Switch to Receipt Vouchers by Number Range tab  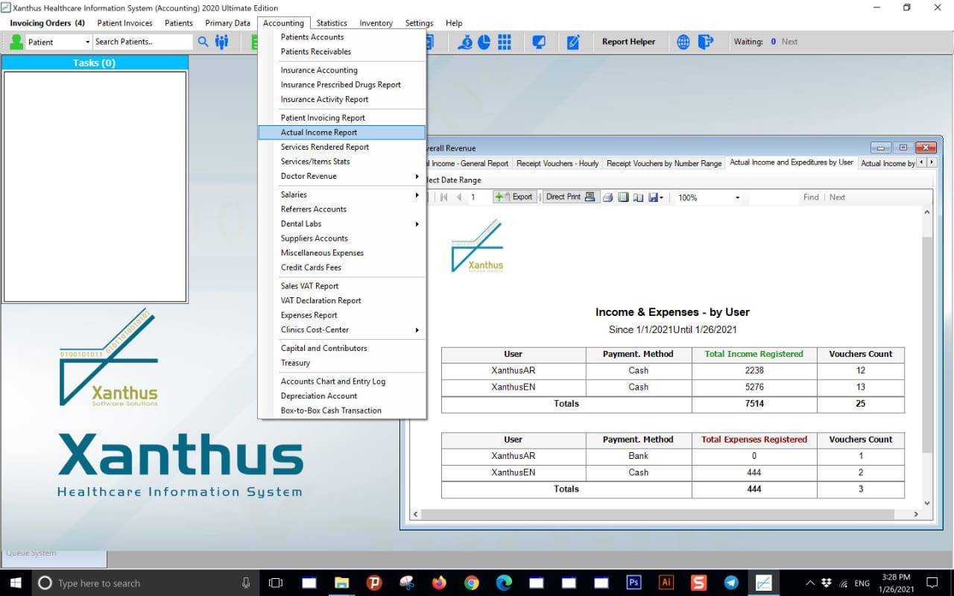click(663, 163)
